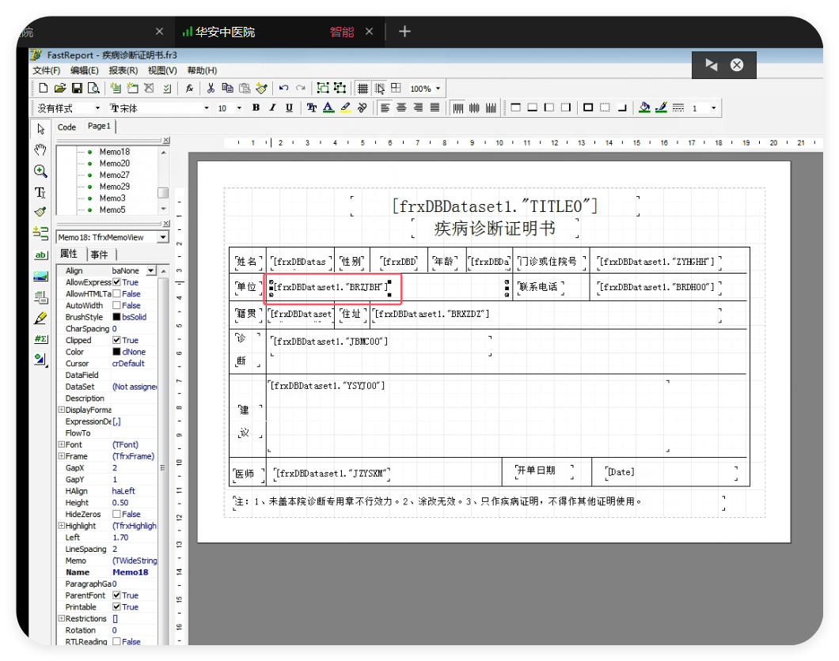Insert picture object from left toolbar

click(x=40, y=276)
